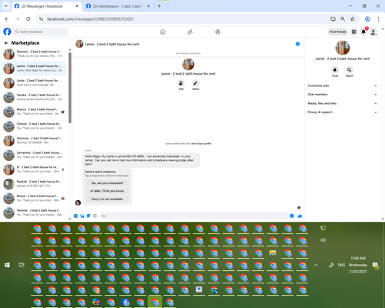This screenshot has height=308, width=385.
Task: Click chat list scroll down arrow
Action: (x=70, y=219)
